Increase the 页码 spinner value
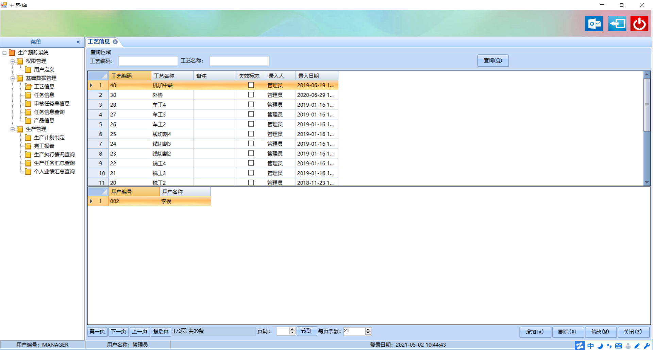 [x=292, y=329]
